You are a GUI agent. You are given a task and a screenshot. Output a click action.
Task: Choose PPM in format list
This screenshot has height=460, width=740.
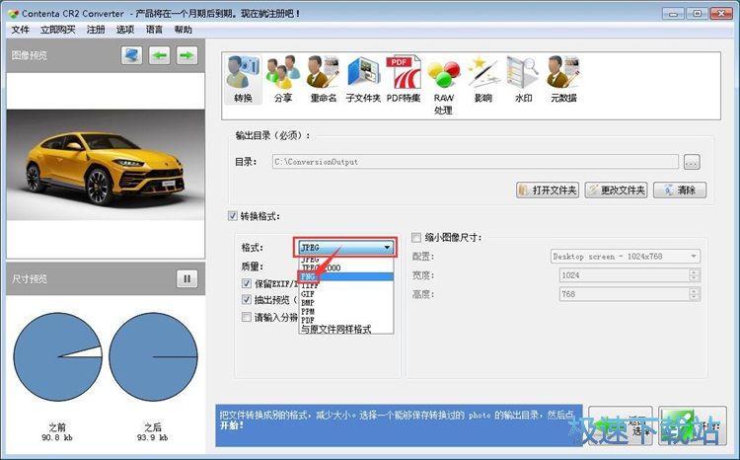pyautogui.click(x=346, y=311)
